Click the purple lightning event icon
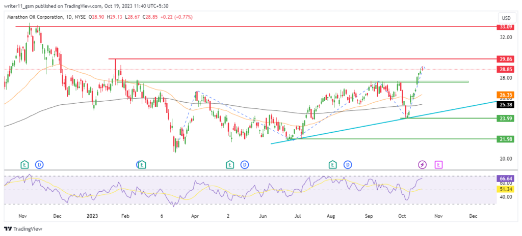Image resolution: width=522 pixels, height=236 pixels. pyautogui.click(x=422, y=164)
